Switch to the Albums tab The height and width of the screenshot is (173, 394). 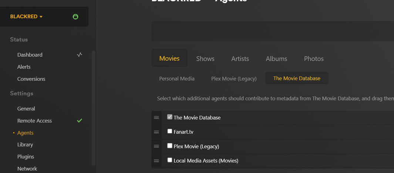point(276,59)
